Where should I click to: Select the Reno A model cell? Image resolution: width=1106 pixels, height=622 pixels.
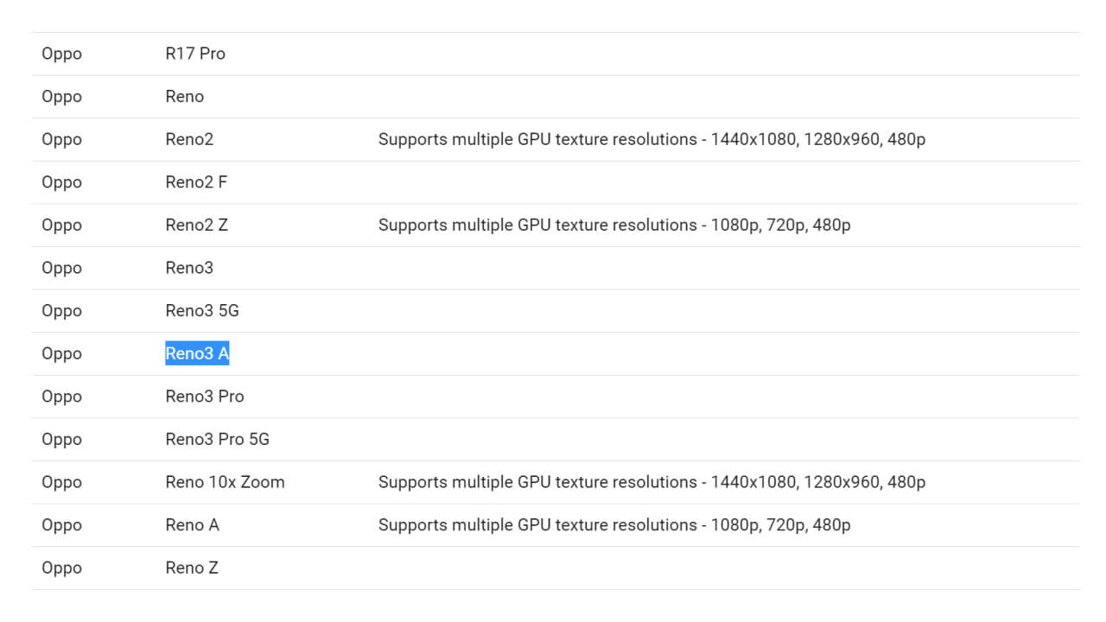click(x=193, y=525)
